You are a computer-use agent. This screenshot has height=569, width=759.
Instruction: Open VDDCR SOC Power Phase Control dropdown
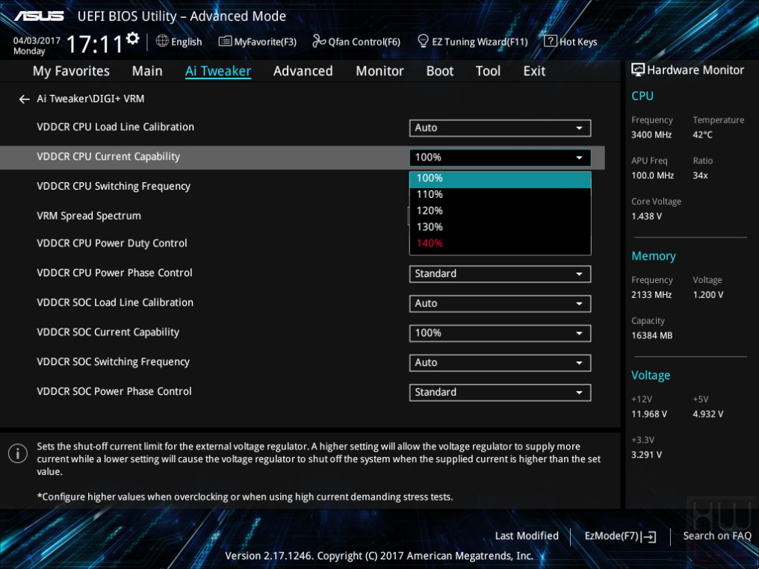(x=500, y=392)
